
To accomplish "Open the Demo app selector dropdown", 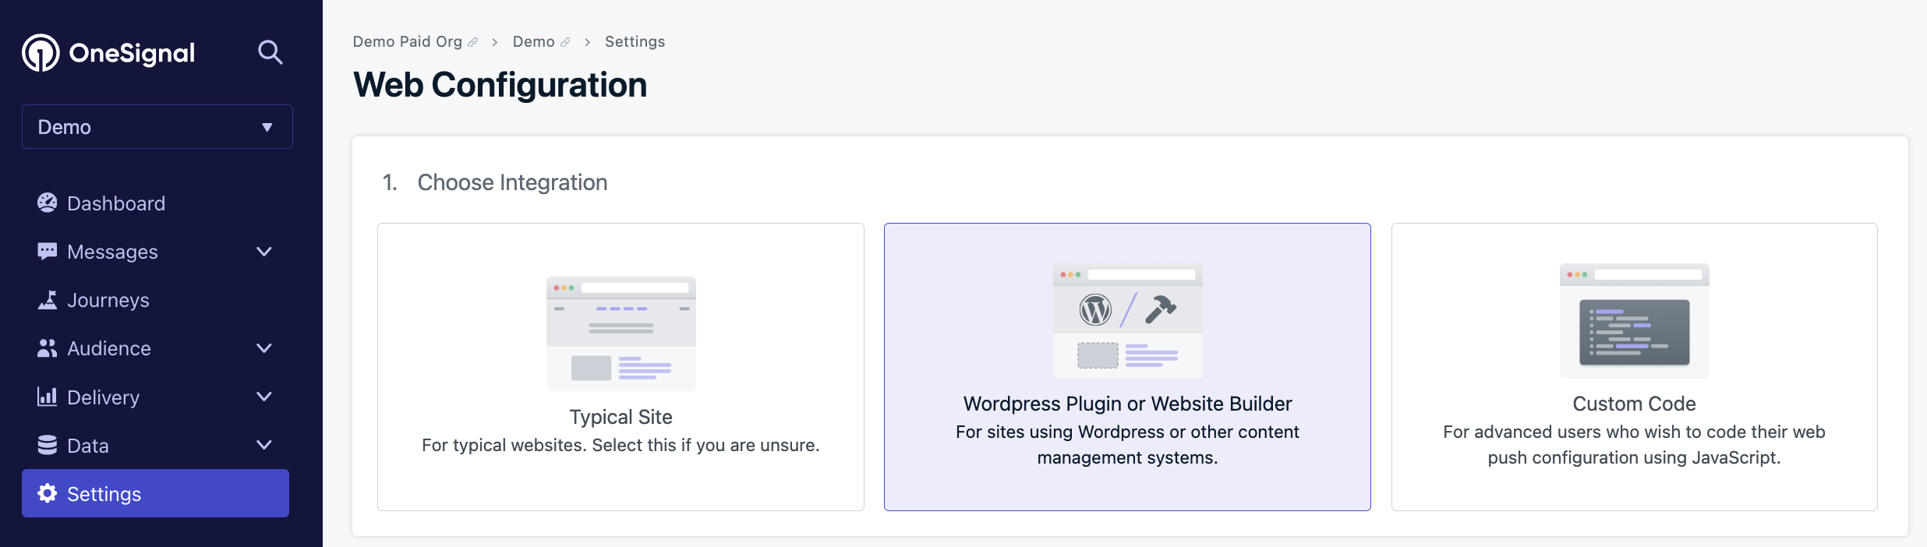I will [157, 127].
